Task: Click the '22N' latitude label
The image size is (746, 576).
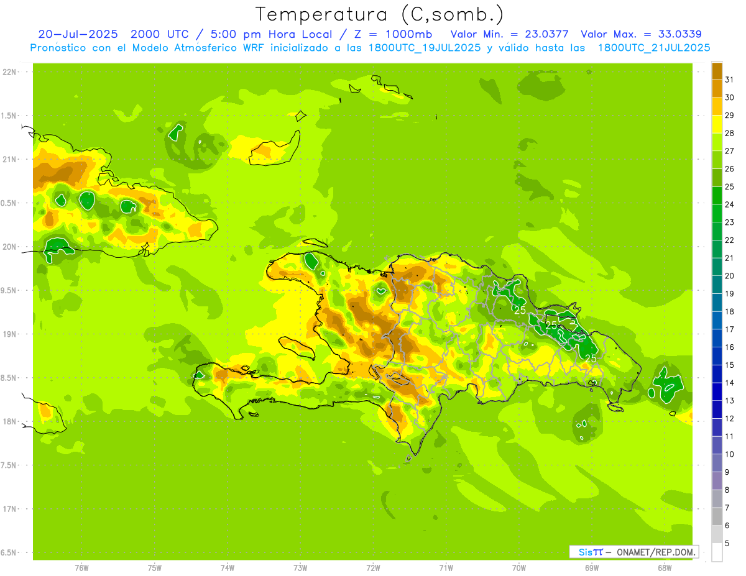Action: coord(10,72)
